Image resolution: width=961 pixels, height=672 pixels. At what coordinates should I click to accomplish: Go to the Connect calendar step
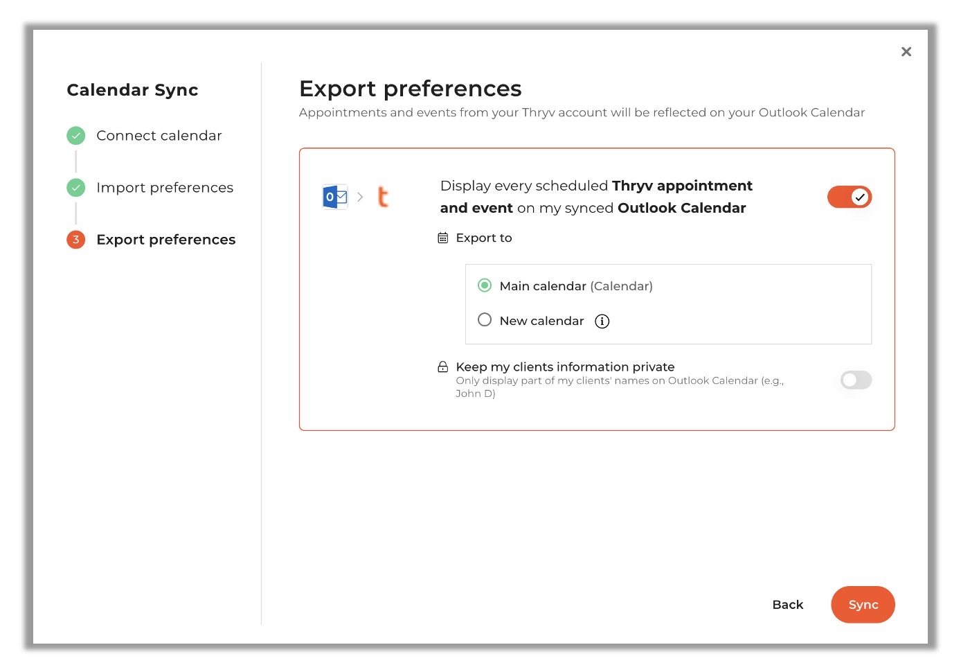tap(159, 136)
